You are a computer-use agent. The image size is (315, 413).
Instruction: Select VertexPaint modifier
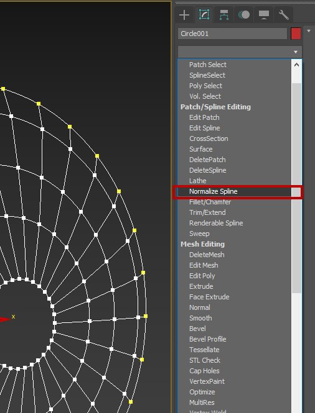pos(207,381)
